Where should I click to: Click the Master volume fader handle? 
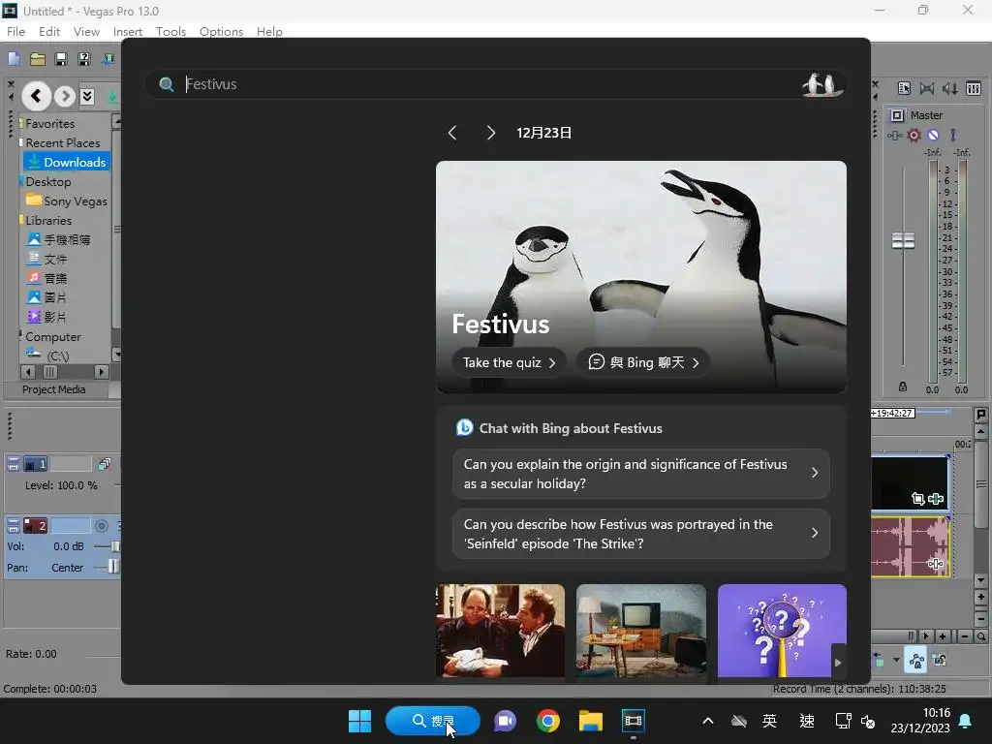[903, 240]
